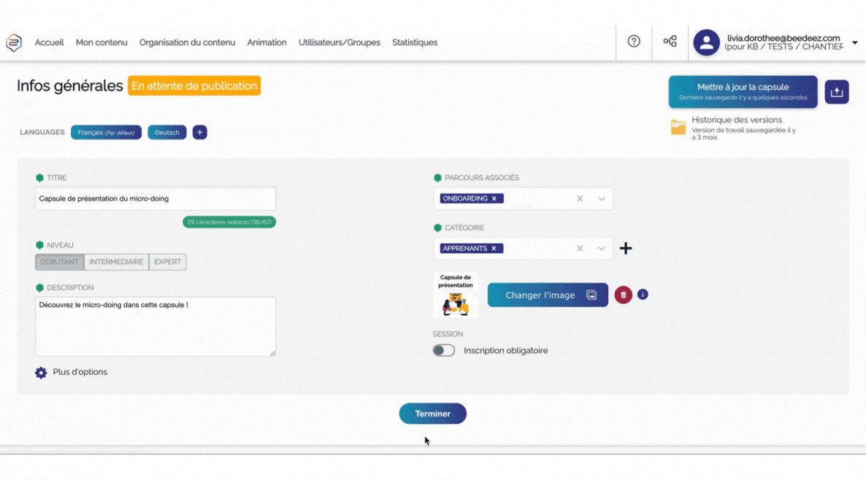The width and height of the screenshot is (866, 480).
Task: Delete capsule image with red trash icon
Action: [623, 295]
